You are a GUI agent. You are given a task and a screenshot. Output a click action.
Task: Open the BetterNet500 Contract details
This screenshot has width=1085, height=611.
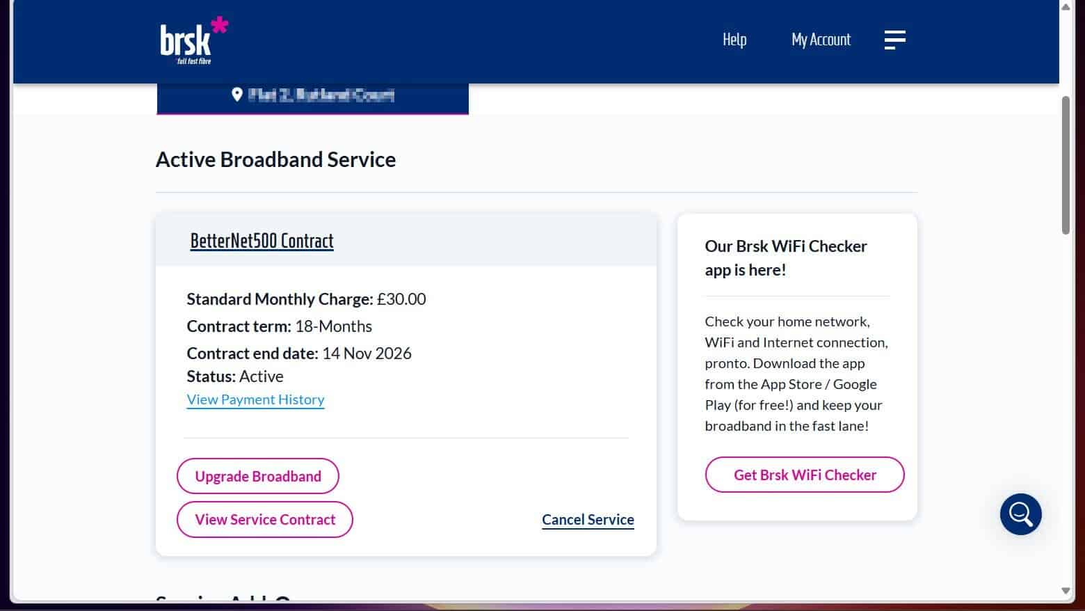[262, 241]
